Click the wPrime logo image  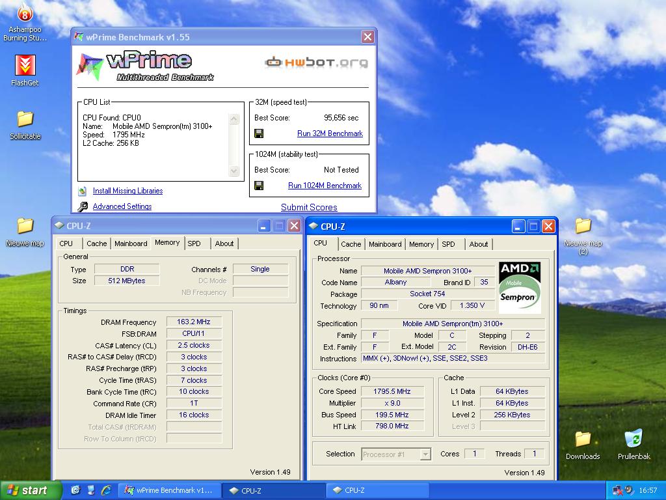(144, 66)
